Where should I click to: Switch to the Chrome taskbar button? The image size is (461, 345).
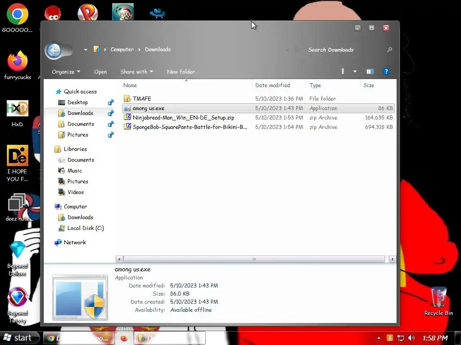(79, 338)
